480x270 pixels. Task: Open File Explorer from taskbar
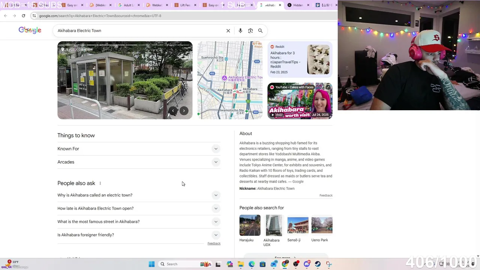click(241, 264)
